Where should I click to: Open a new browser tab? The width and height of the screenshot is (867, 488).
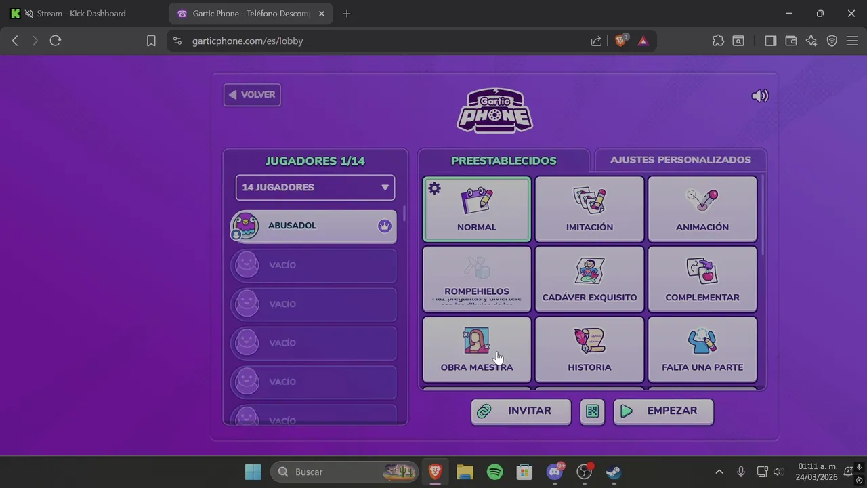[x=347, y=14]
